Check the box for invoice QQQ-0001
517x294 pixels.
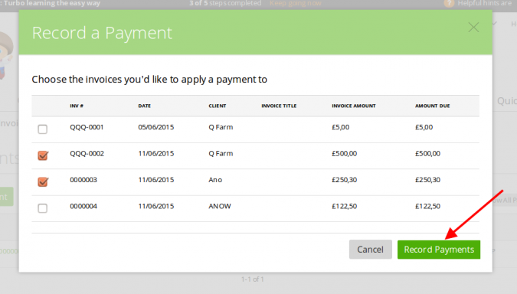click(x=43, y=129)
